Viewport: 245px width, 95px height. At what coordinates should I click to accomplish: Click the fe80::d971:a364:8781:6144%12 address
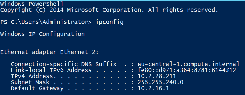click(187, 70)
